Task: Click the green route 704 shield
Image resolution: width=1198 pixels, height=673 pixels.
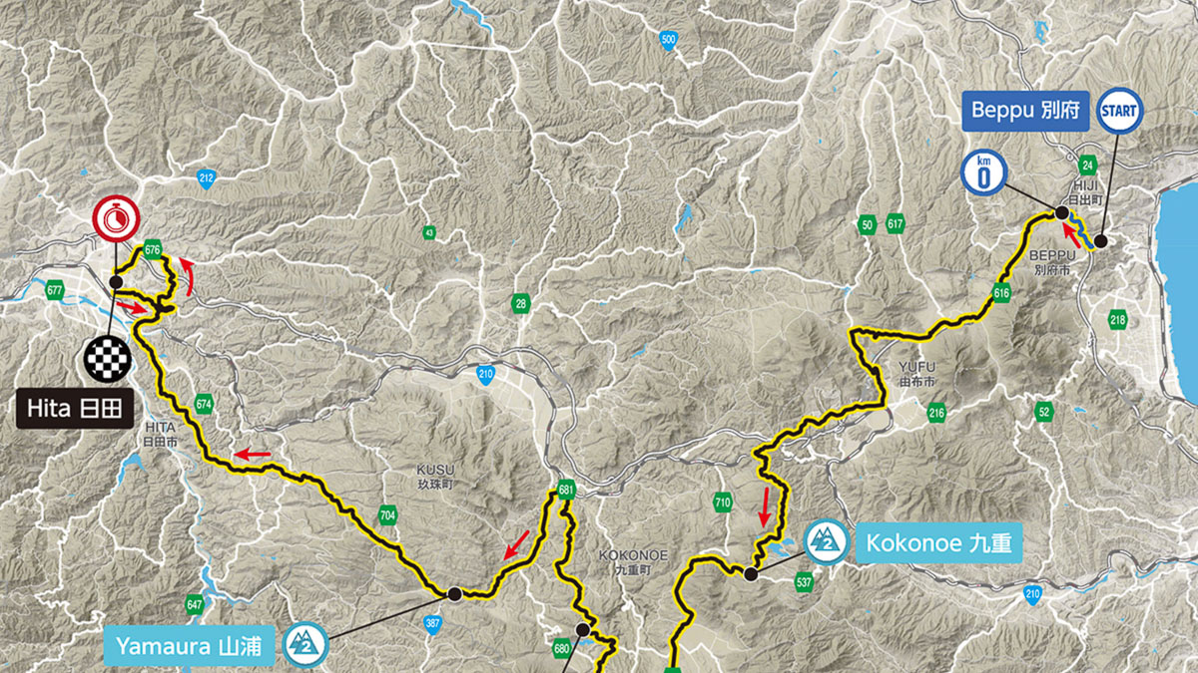Action: click(x=388, y=515)
